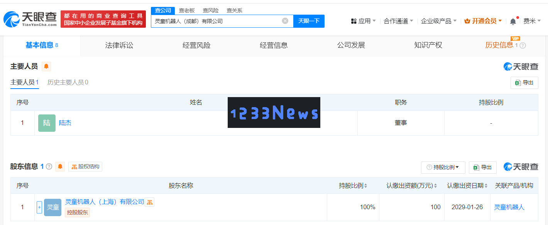Sort by 认缴出资额(万元) column arrows
The image size is (548, 225).
pos(435,186)
